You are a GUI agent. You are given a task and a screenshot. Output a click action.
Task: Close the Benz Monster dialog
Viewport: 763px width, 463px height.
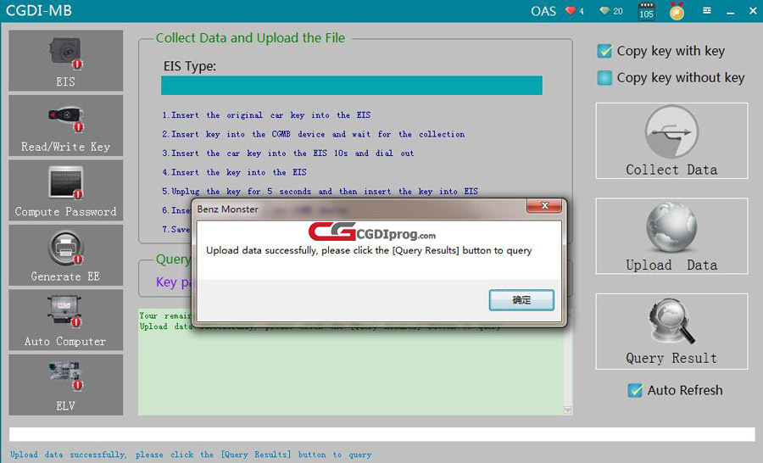point(543,207)
